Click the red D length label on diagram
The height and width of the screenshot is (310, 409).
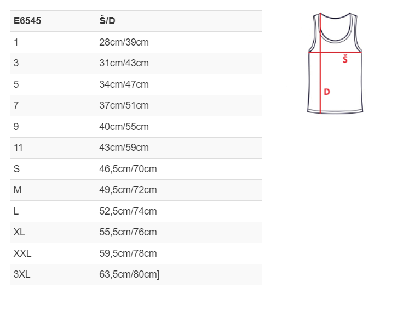326,92
